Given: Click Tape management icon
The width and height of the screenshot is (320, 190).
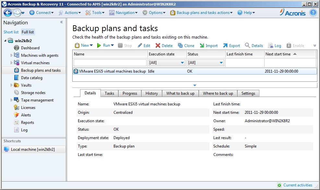Looking at the screenshot, I should [17, 100].
